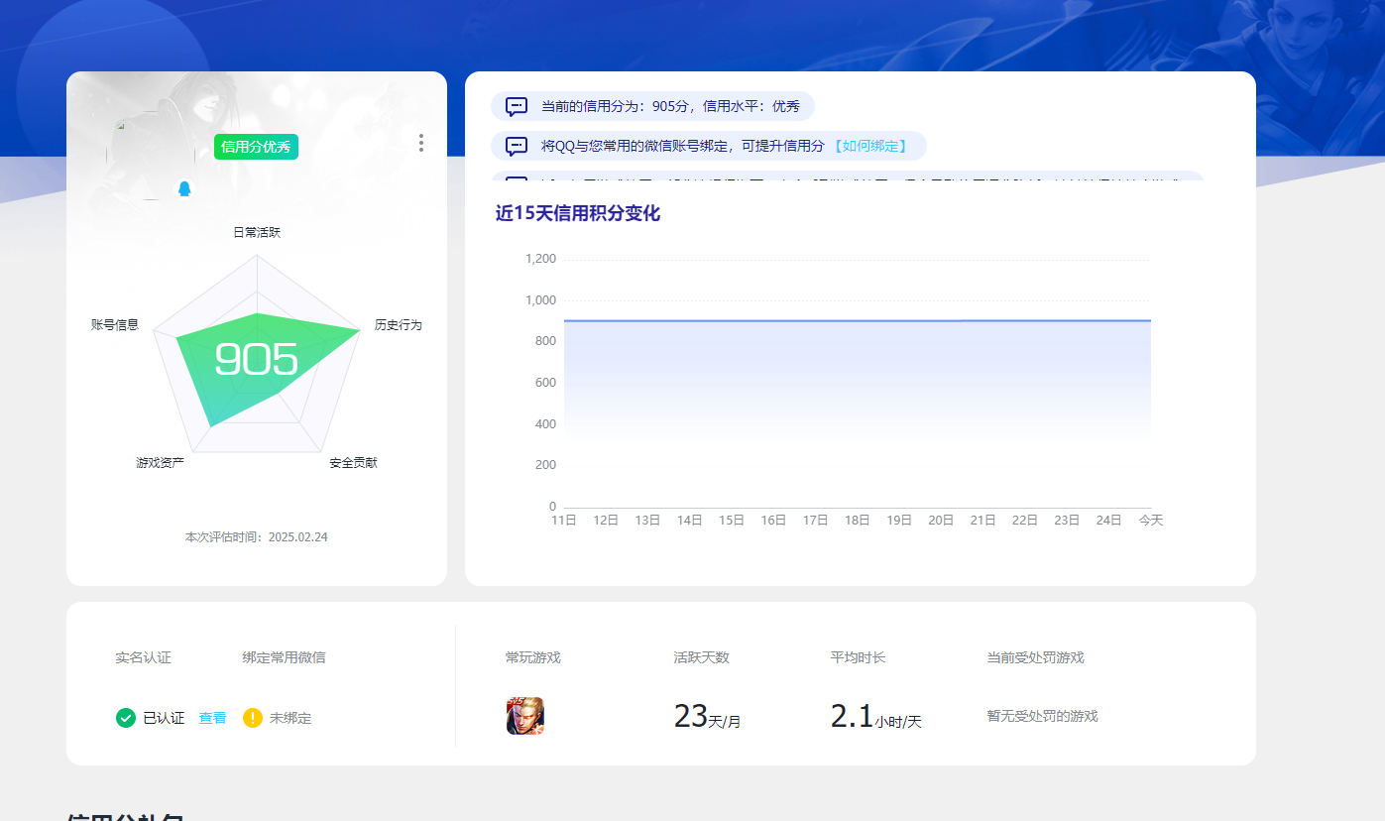Click the message 当前的信用分为：905分，信用水平：优秀
The image size is (1385, 821).
point(670,106)
